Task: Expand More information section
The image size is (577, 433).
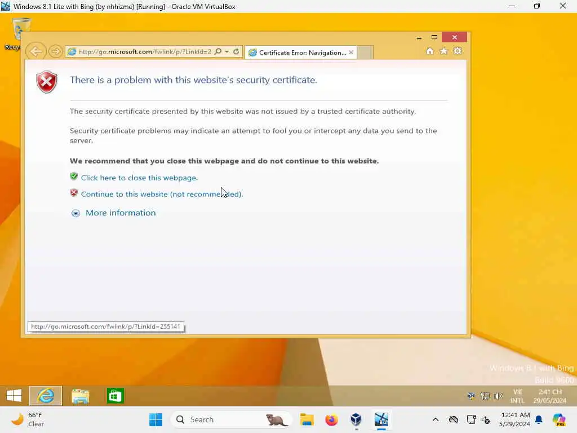Action: point(76,213)
